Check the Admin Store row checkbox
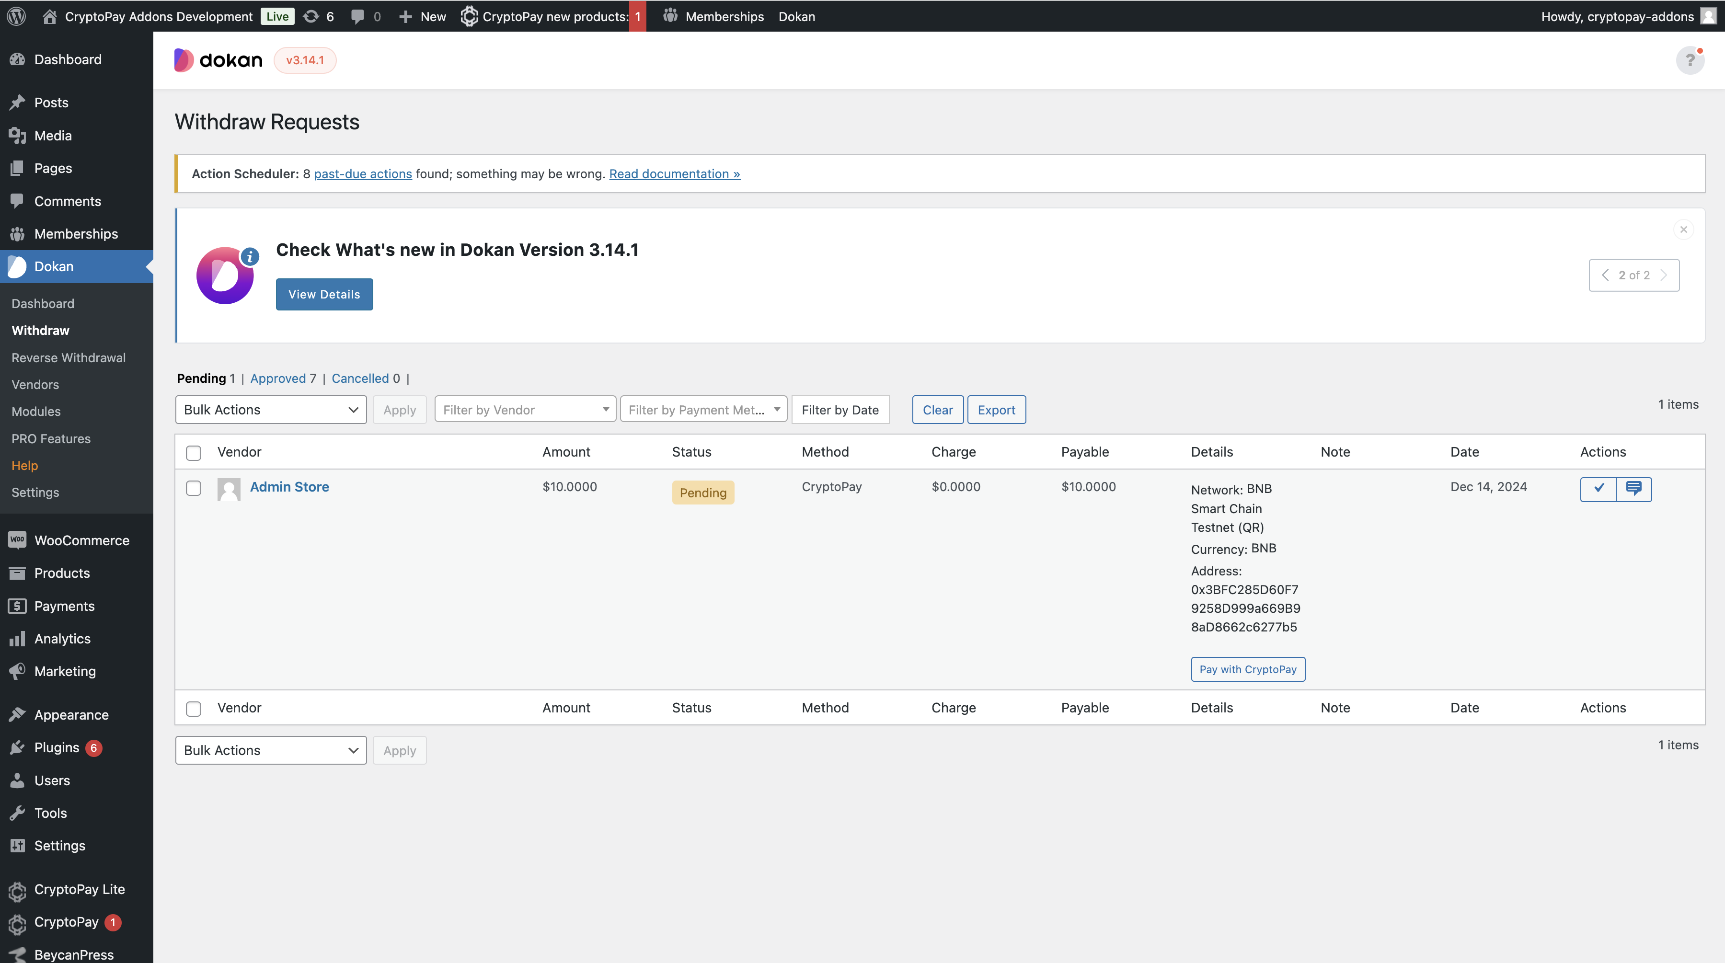The image size is (1725, 963). click(x=194, y=488)
